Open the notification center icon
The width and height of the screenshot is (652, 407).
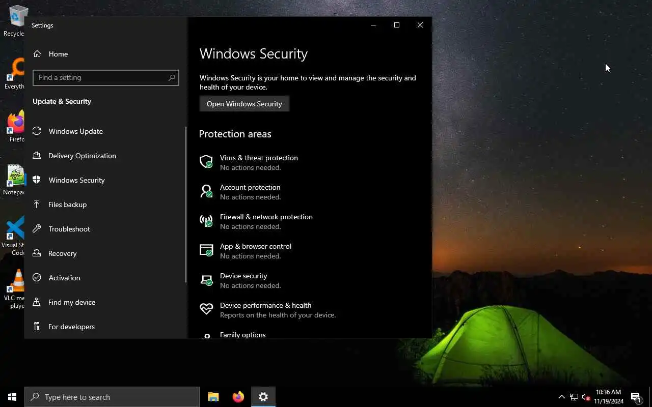636,397
